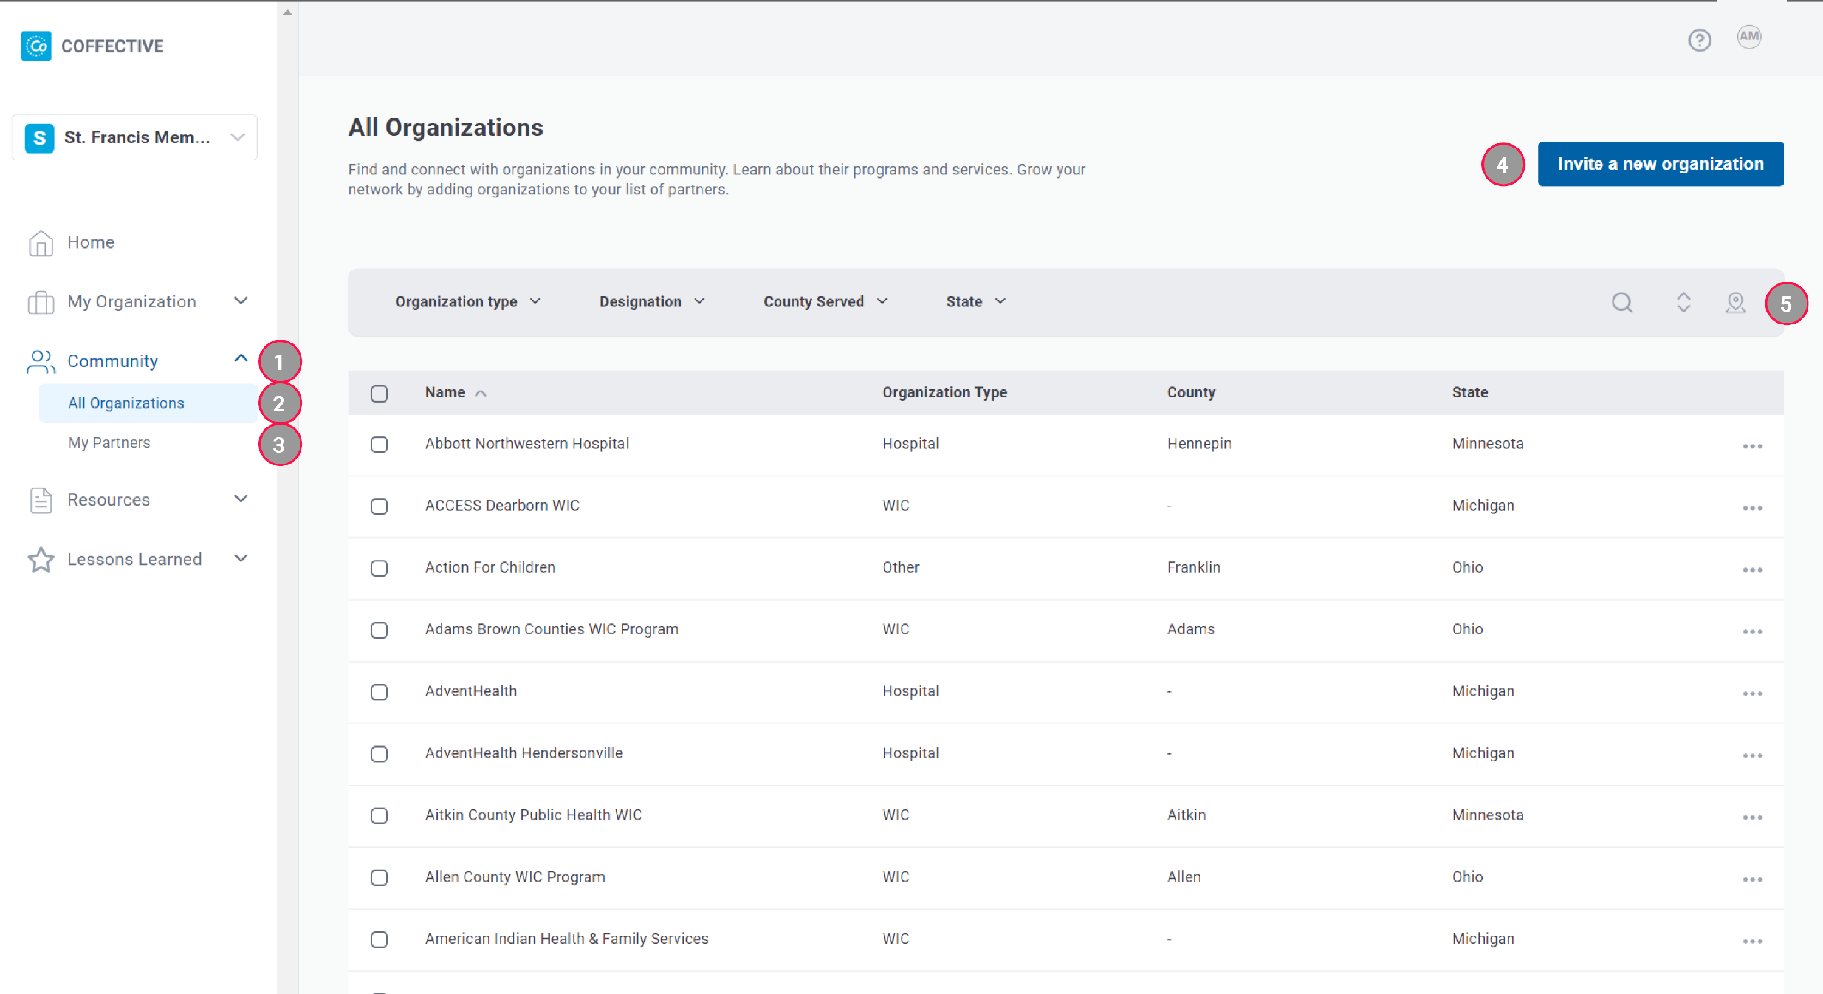1823x994 pixels.
Task: Select All Organizations in Community menu
Action: click(x=126, y=403)
